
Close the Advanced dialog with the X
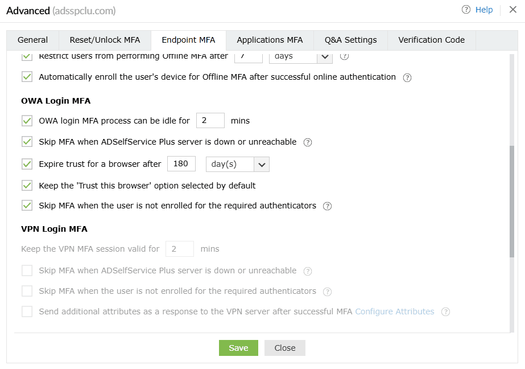point(512,10)
